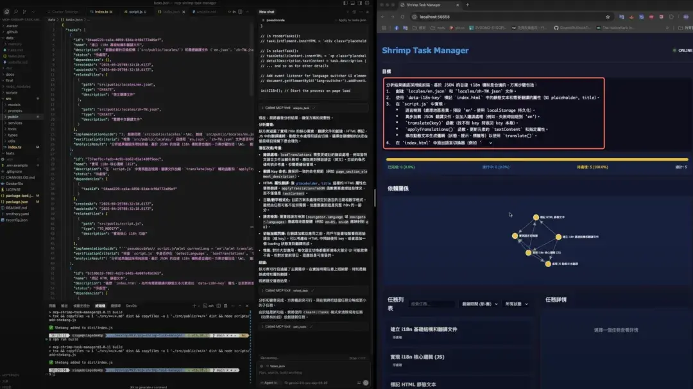Open the gemini-2.5-pro model dropdown in Cursor
Image resolution: width=693 pixels, height=389 pixels.
tap(306, 382)
